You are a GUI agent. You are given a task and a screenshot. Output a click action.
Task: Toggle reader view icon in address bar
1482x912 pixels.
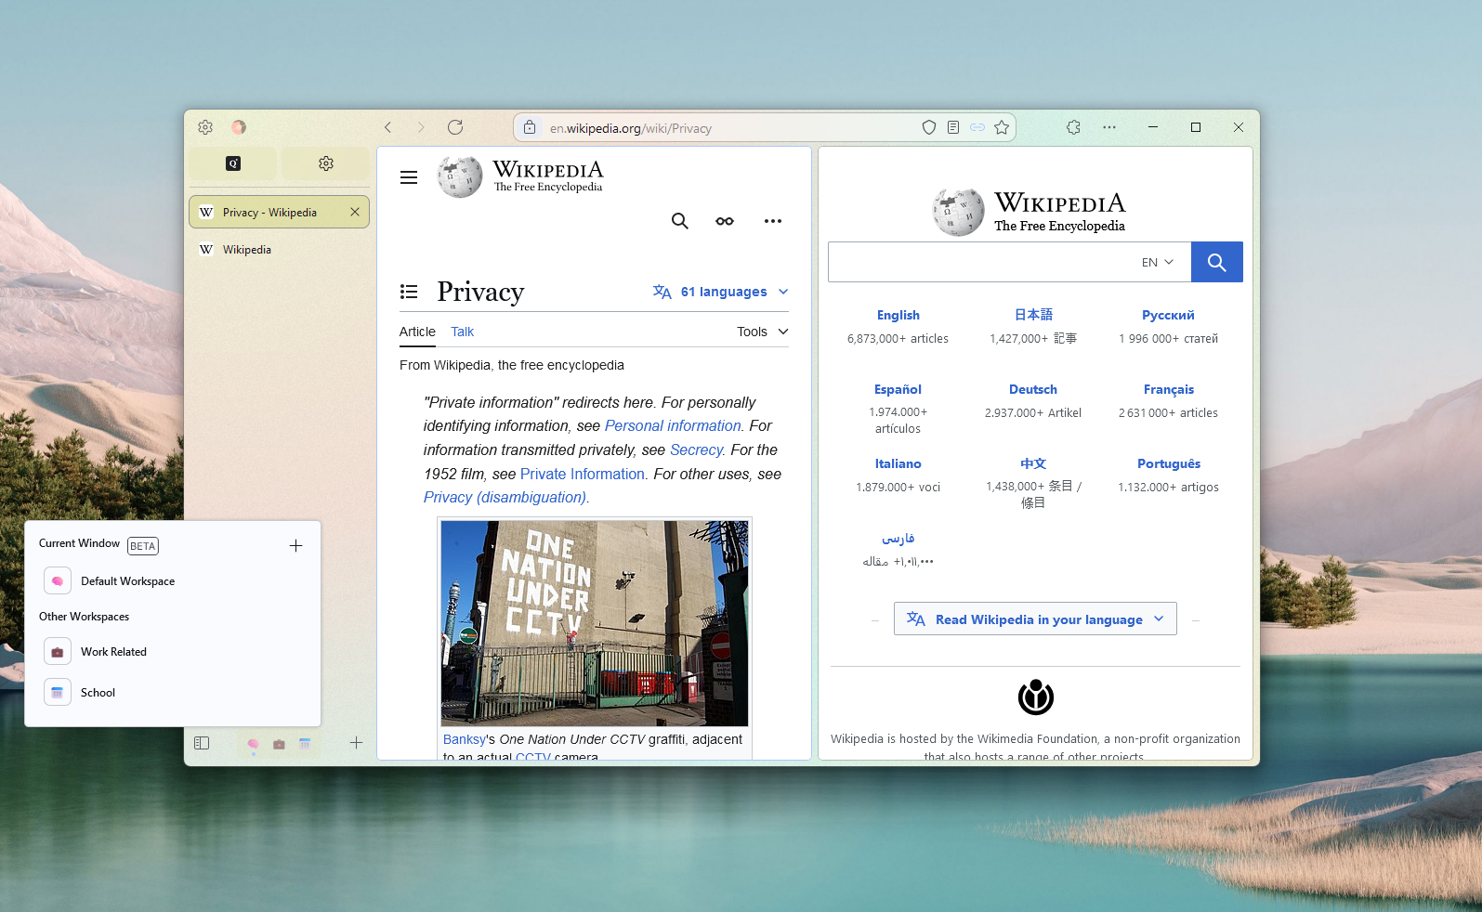[953, 127]
